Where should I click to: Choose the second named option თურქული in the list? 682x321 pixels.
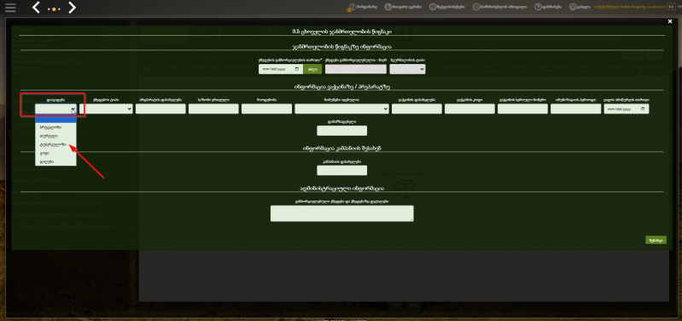tap(55, 136)
